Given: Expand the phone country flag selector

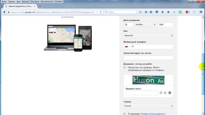Looking at the screenshot, I should click(x=127, y=47).
